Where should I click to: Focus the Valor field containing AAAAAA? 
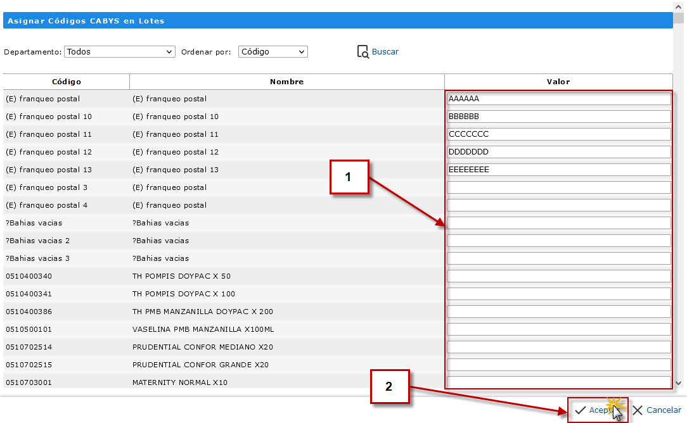[558, 99]
